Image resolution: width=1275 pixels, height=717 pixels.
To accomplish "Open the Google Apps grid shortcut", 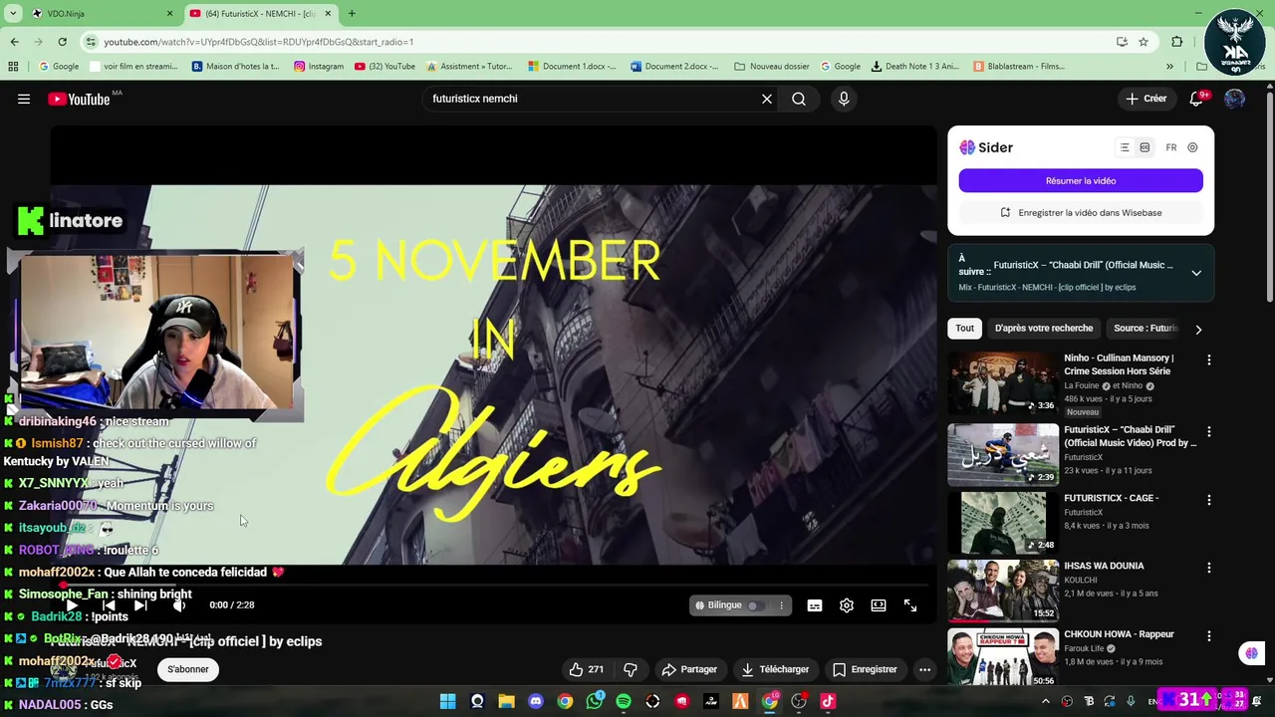I will pos(13,67).
